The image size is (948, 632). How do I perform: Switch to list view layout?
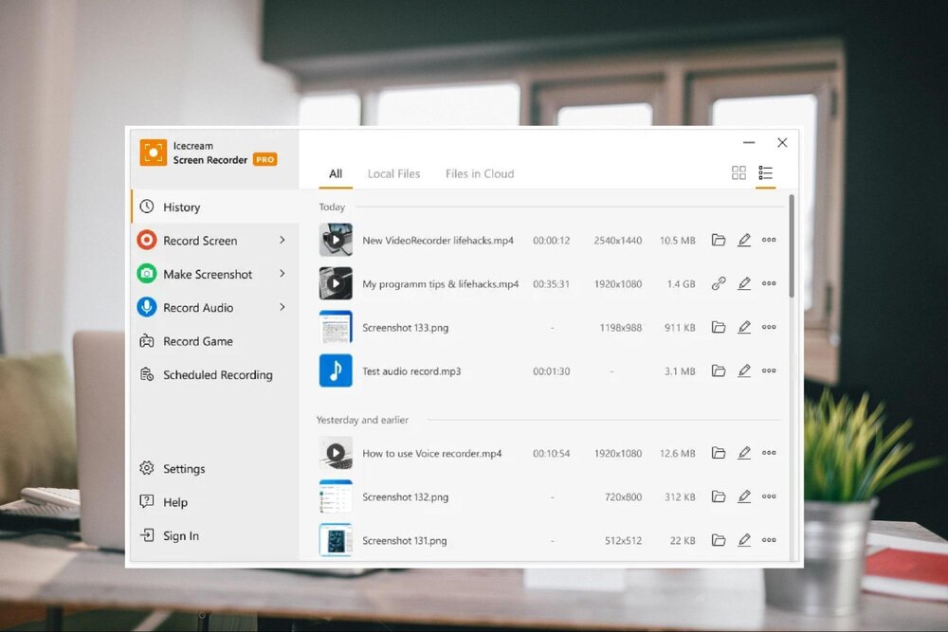tap(766, 172)
